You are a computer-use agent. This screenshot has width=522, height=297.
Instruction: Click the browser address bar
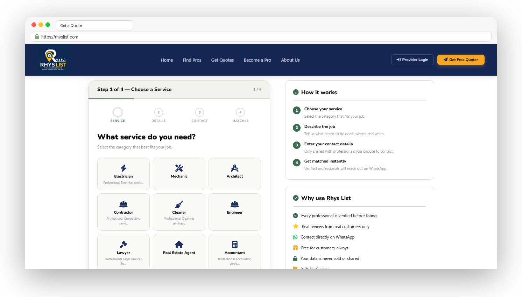pos(261,37)
